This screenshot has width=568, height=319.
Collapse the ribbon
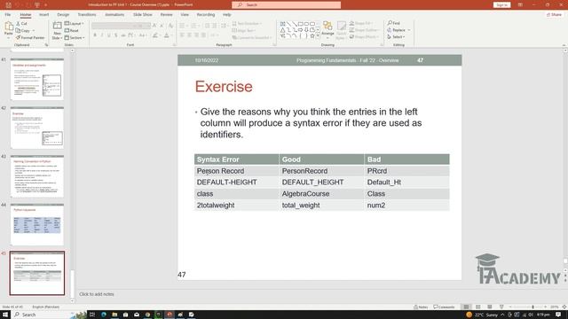(x=564, y=45)
